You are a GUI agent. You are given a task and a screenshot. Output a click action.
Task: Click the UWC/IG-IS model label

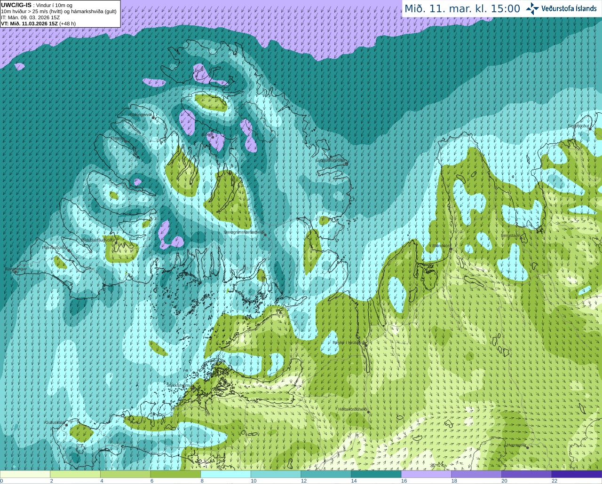click(16, 5)
